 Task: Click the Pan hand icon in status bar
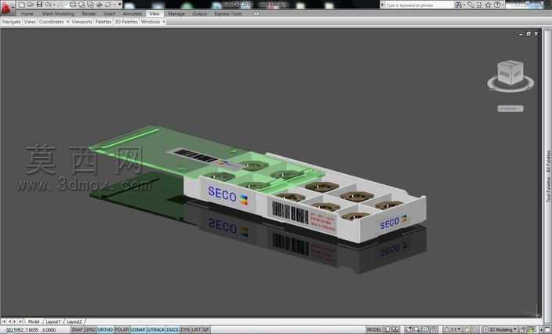point(409,330)
